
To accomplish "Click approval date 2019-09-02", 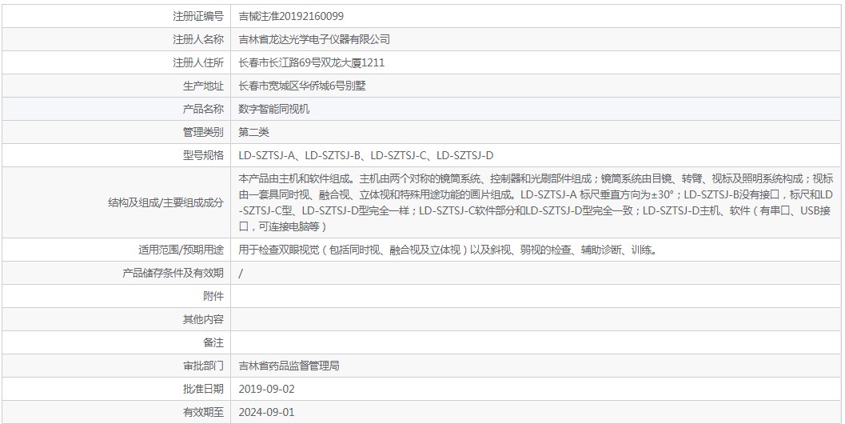I will 267,389.
